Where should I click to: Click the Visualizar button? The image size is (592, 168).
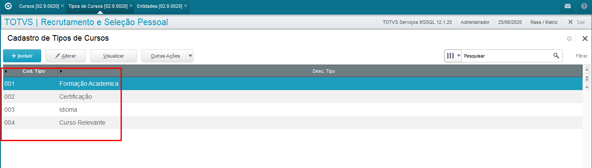114,56
